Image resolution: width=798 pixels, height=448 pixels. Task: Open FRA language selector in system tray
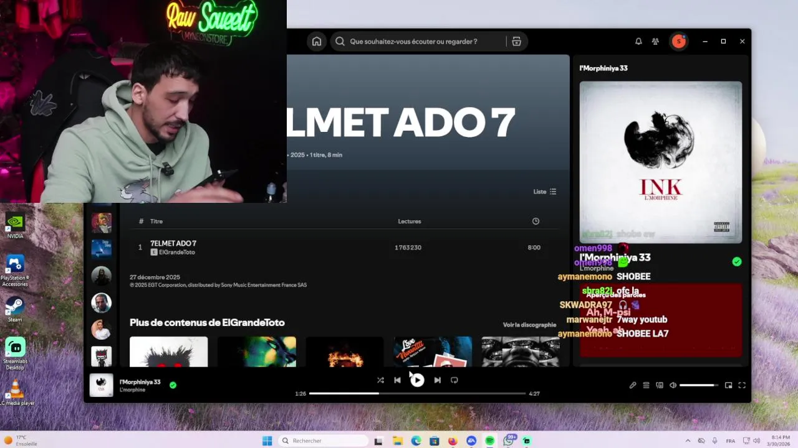(730, 441)
